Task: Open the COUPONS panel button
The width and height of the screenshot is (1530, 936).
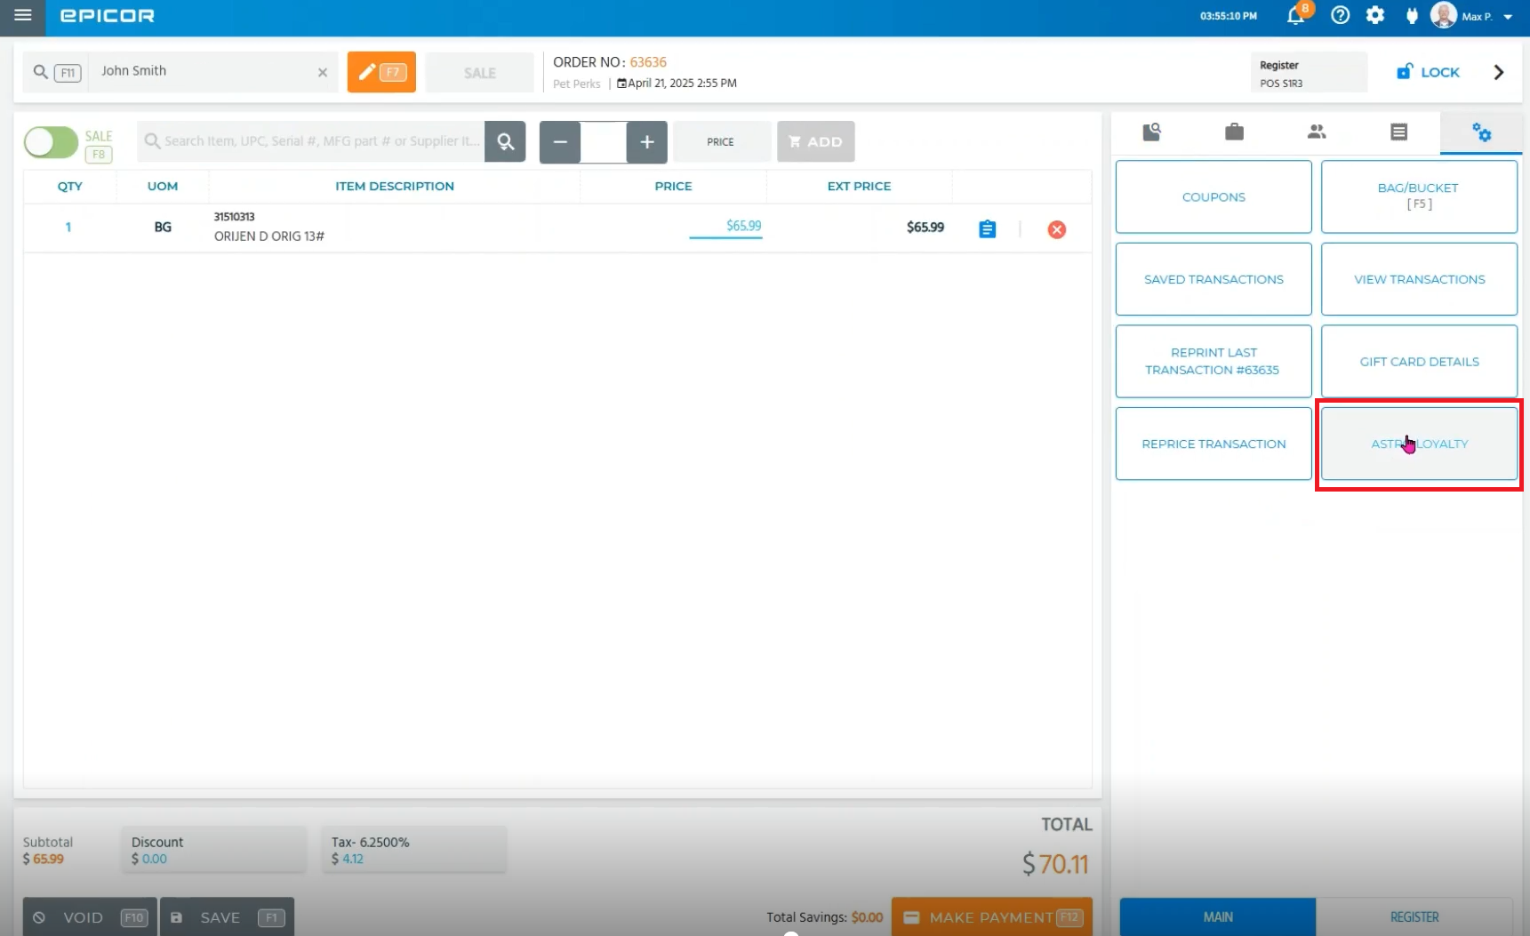Action: [x=1214, y=197]
